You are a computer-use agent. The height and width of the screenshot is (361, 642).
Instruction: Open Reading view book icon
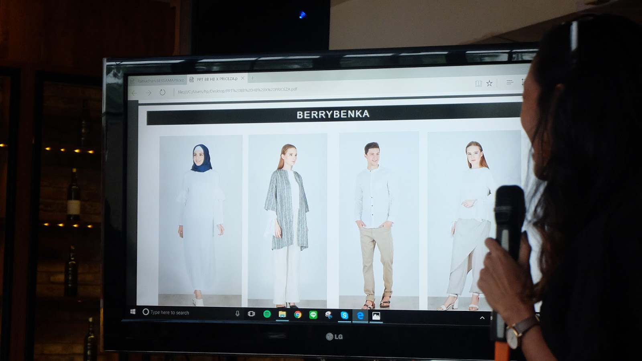point(478,83)
